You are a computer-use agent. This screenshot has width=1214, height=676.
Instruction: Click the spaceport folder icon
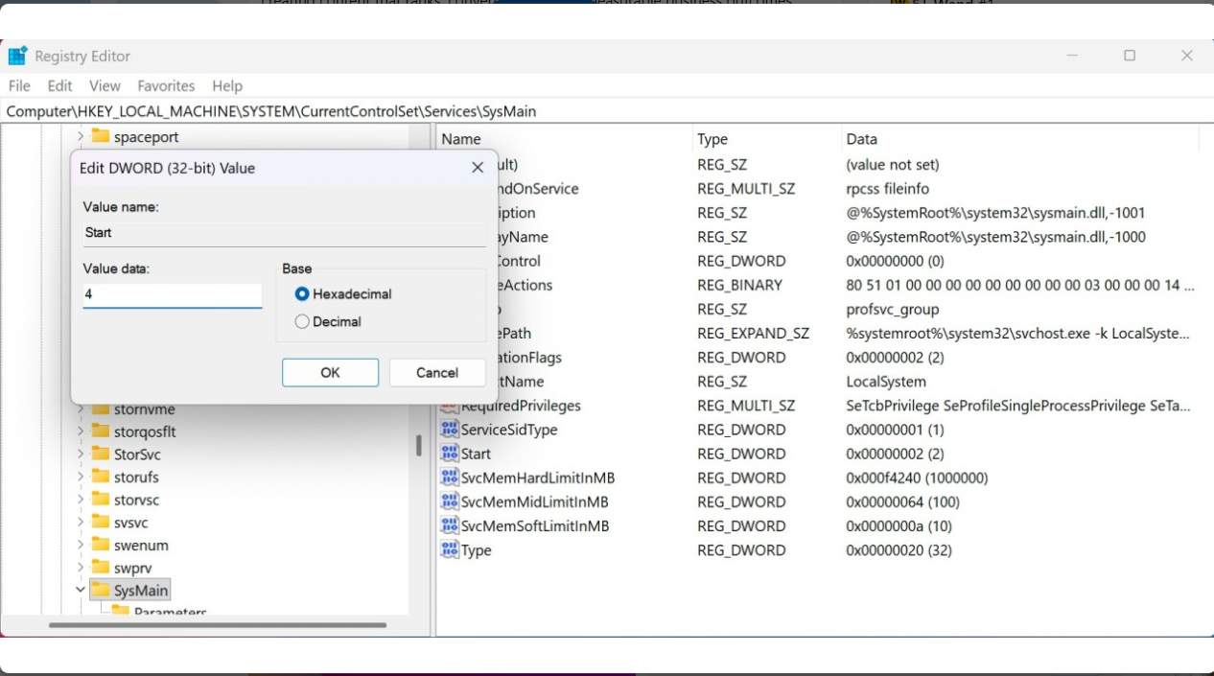pos(100,136)
